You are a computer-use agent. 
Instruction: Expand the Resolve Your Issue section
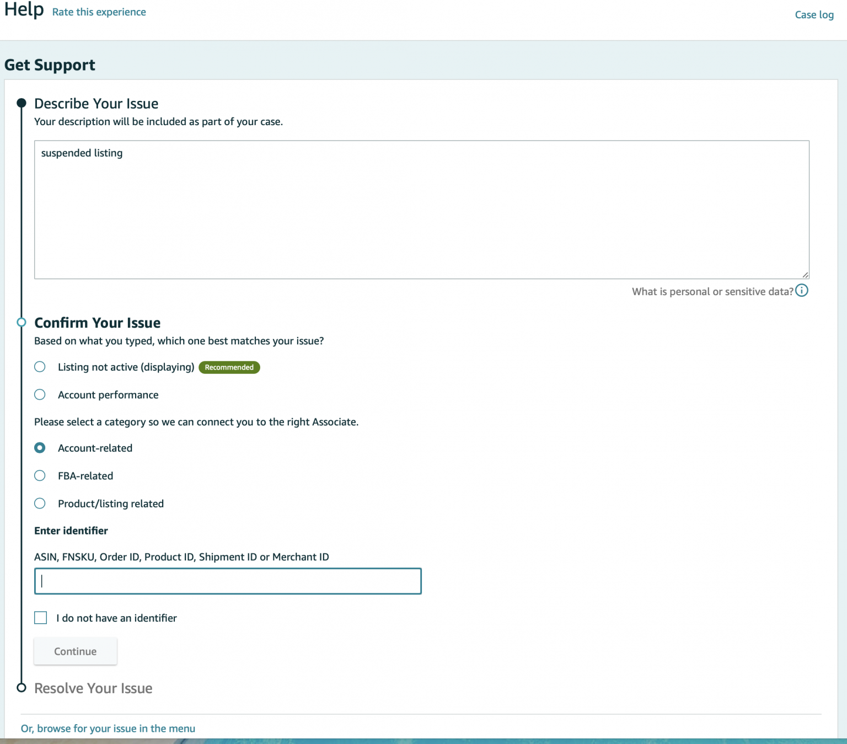(x=93, y=687)
